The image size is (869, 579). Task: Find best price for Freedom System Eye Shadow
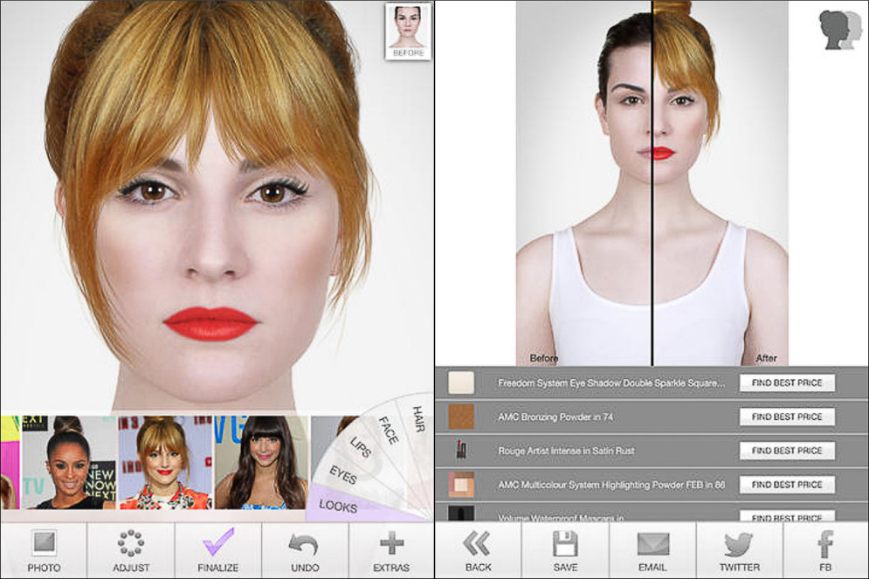pos(787,383)
